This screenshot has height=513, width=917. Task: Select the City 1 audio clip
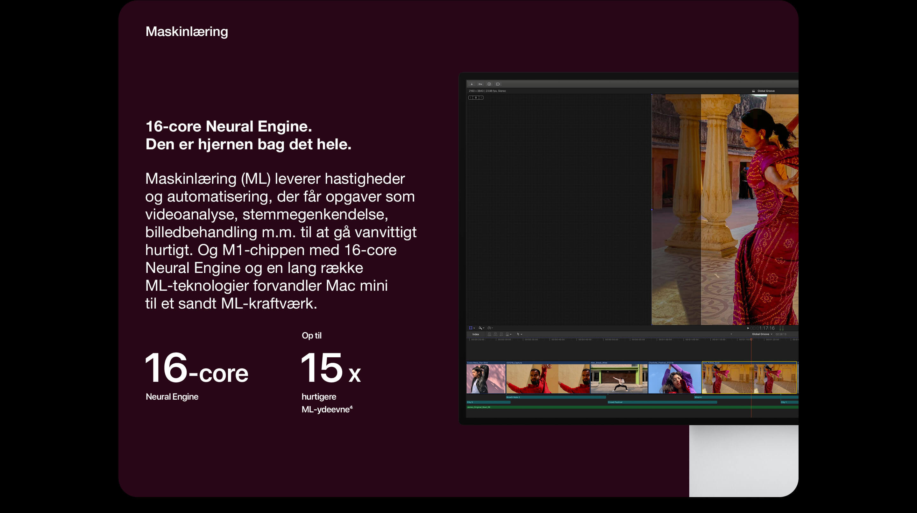(789, 402)
